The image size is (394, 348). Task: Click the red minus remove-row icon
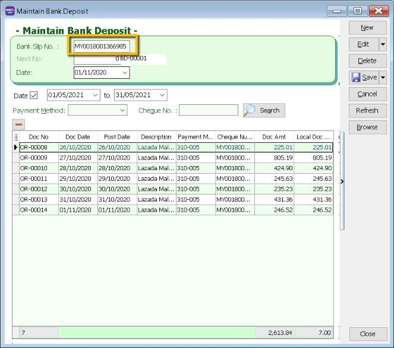coord(18,124)
